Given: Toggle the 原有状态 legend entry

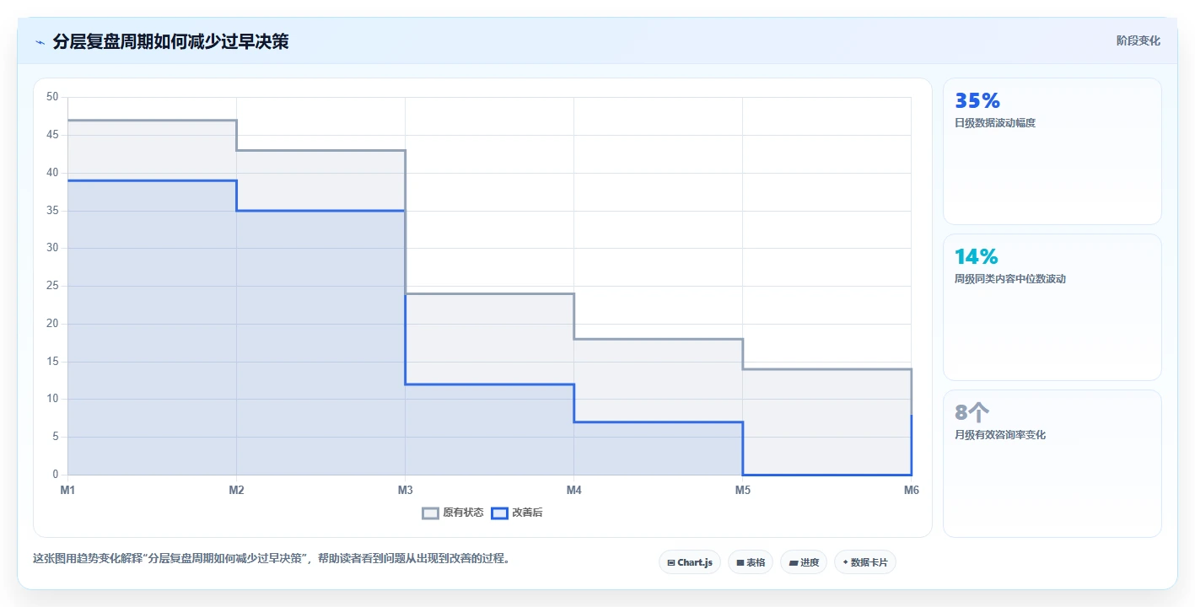Looking at the screenshot, I should tap(453, 513).
